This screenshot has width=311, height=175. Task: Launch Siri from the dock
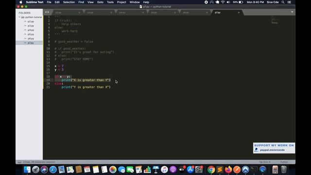(x=44, y=170)
